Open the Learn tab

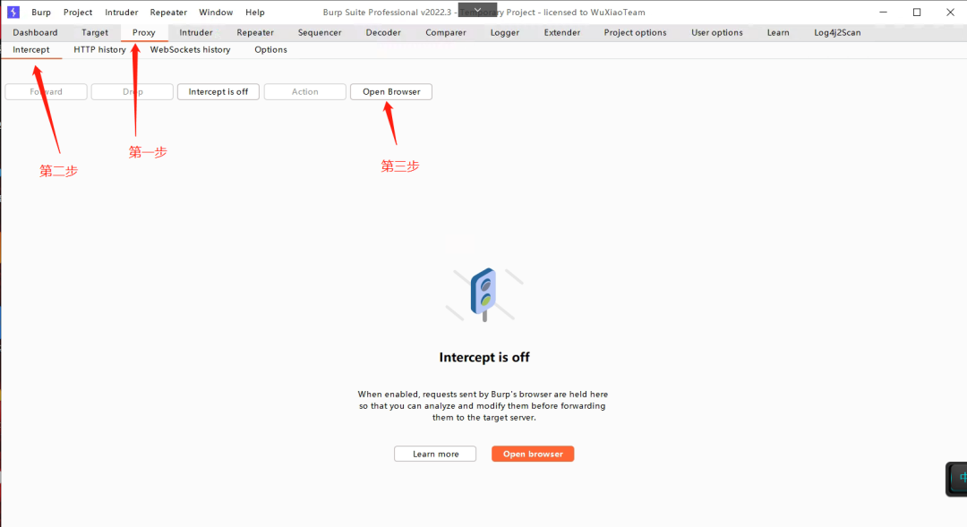point(778,33)
